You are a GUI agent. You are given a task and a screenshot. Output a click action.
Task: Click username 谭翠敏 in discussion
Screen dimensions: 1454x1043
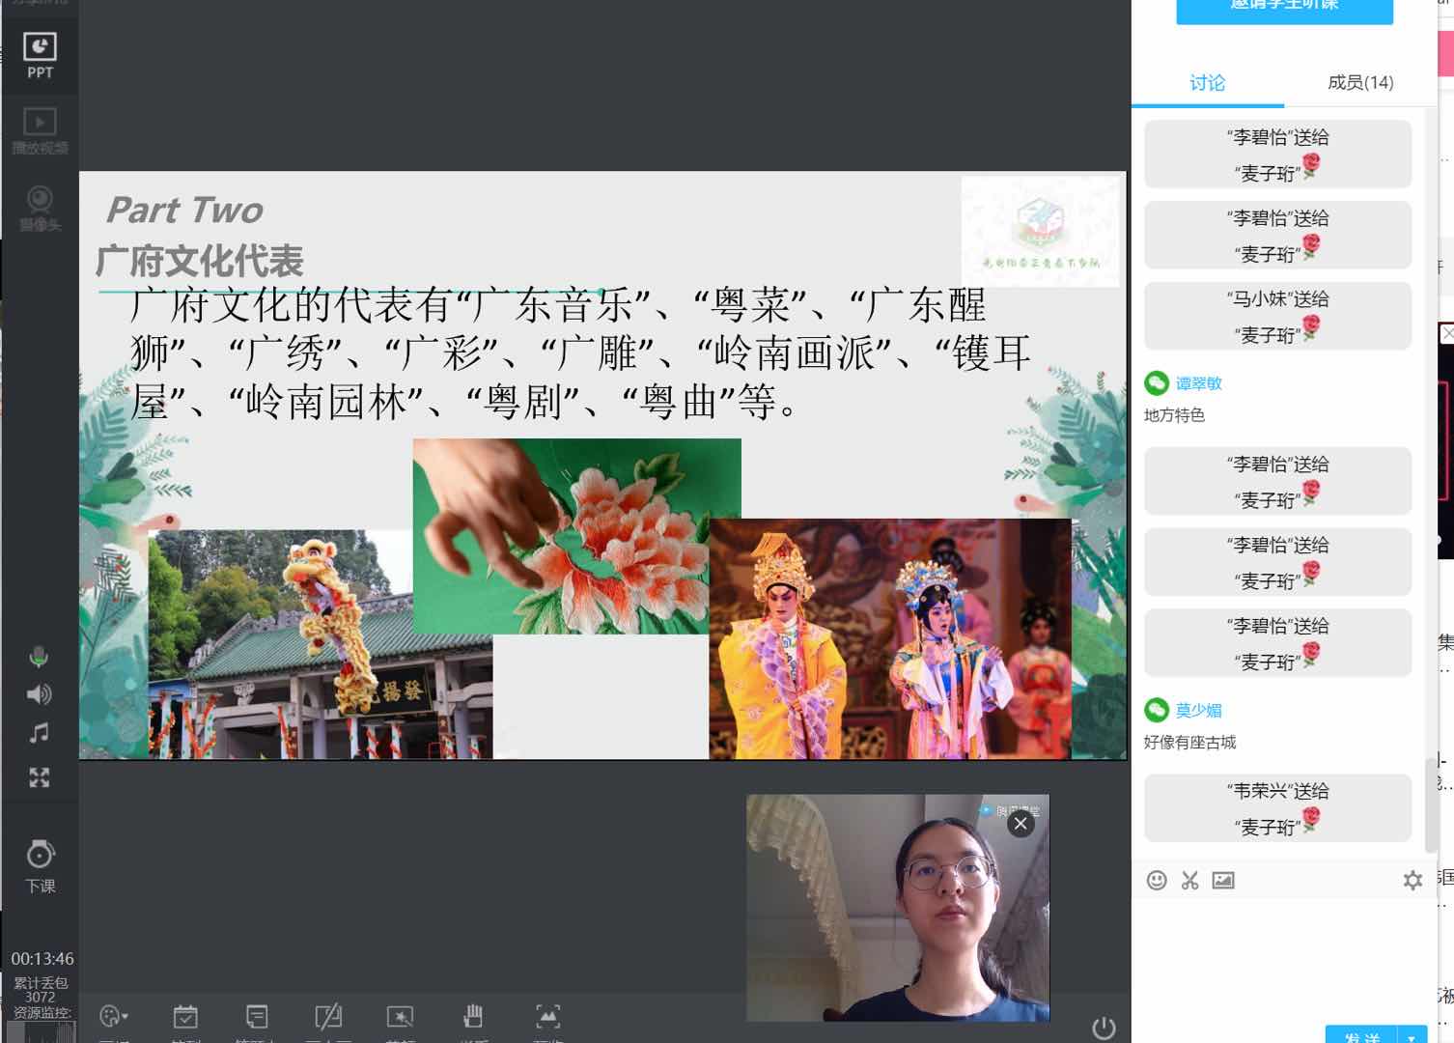pos(1199,383)
